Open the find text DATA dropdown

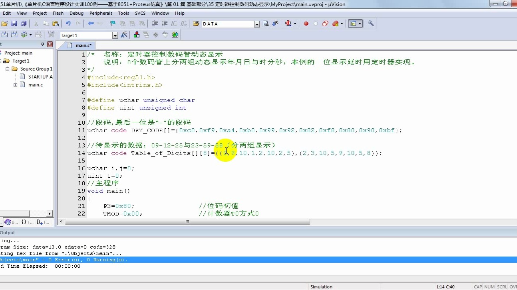tap(257, 24)
